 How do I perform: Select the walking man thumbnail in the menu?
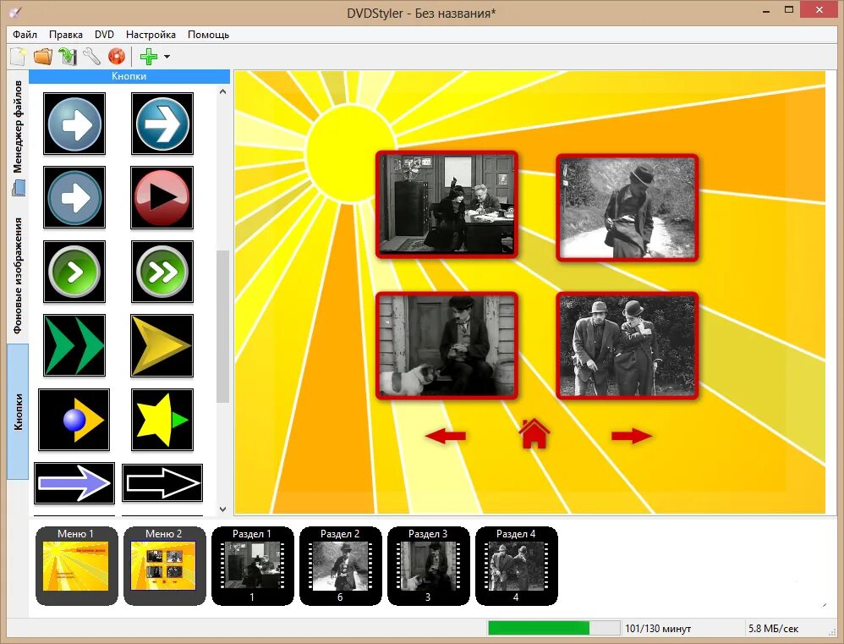[x=627, y=208]
